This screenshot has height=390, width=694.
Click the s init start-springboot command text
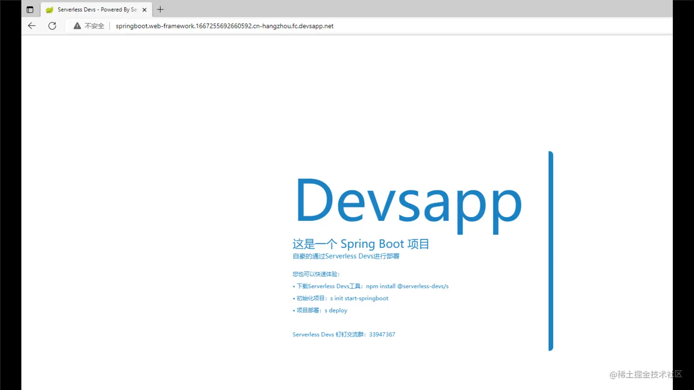coord(359,298)
